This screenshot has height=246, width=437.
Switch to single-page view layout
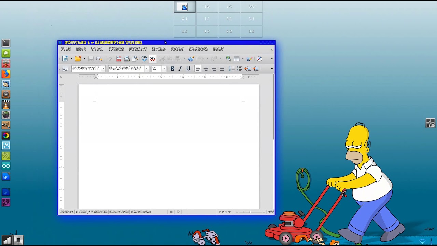pos(221,212)
